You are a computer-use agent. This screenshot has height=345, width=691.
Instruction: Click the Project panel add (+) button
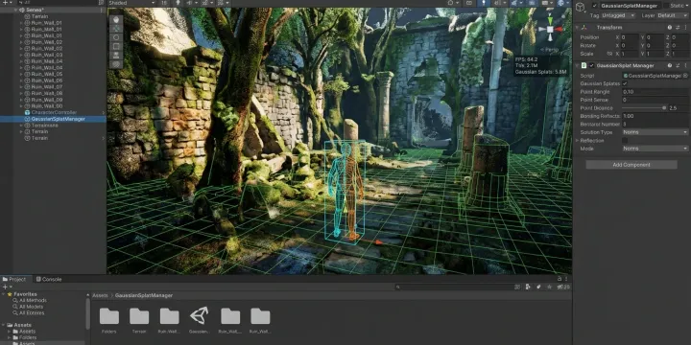5,287
